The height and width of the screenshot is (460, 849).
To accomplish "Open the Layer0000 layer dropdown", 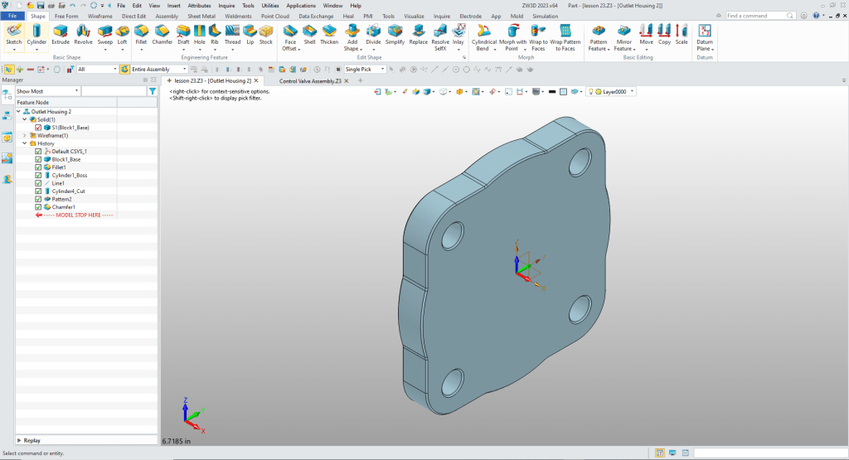I will [632, 92].
